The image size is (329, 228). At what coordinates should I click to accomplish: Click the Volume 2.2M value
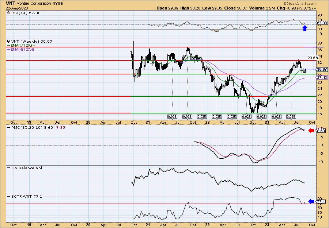pyautogui.click(x=262, y=8)
